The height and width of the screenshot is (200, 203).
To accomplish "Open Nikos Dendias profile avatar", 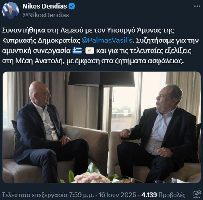I will (10, 10).
